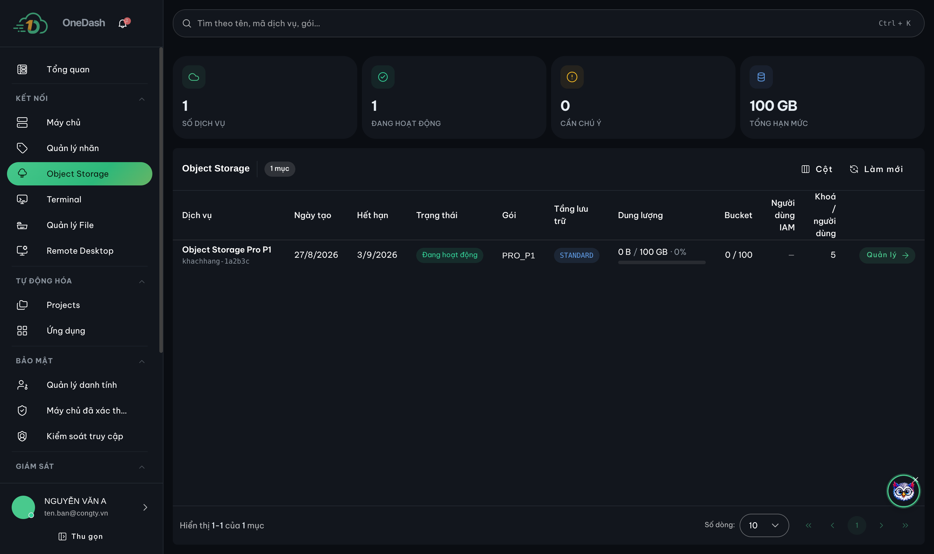Screen dimensions: 934x554
Task: Go to previous page
Action: (832, 525)
